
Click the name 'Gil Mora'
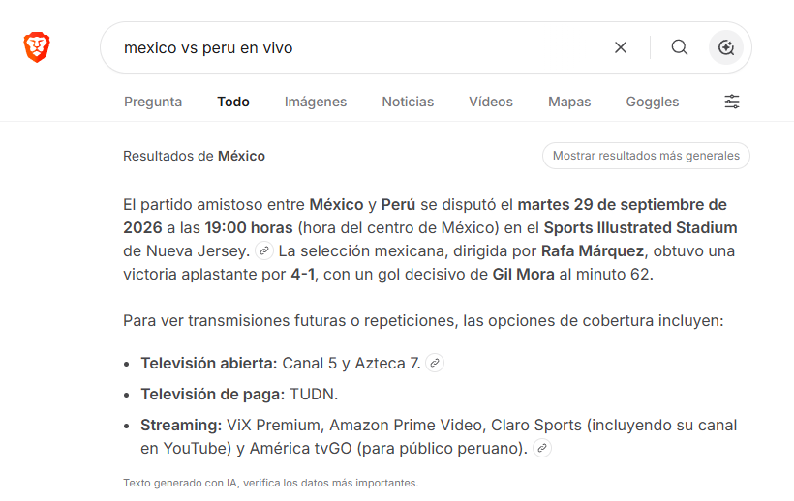524,274
